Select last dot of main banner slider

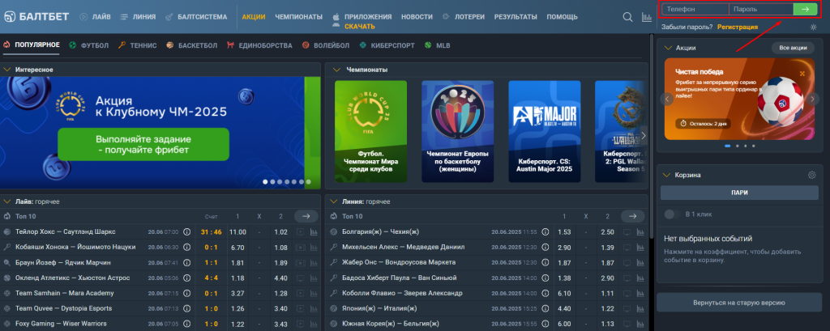308,182
